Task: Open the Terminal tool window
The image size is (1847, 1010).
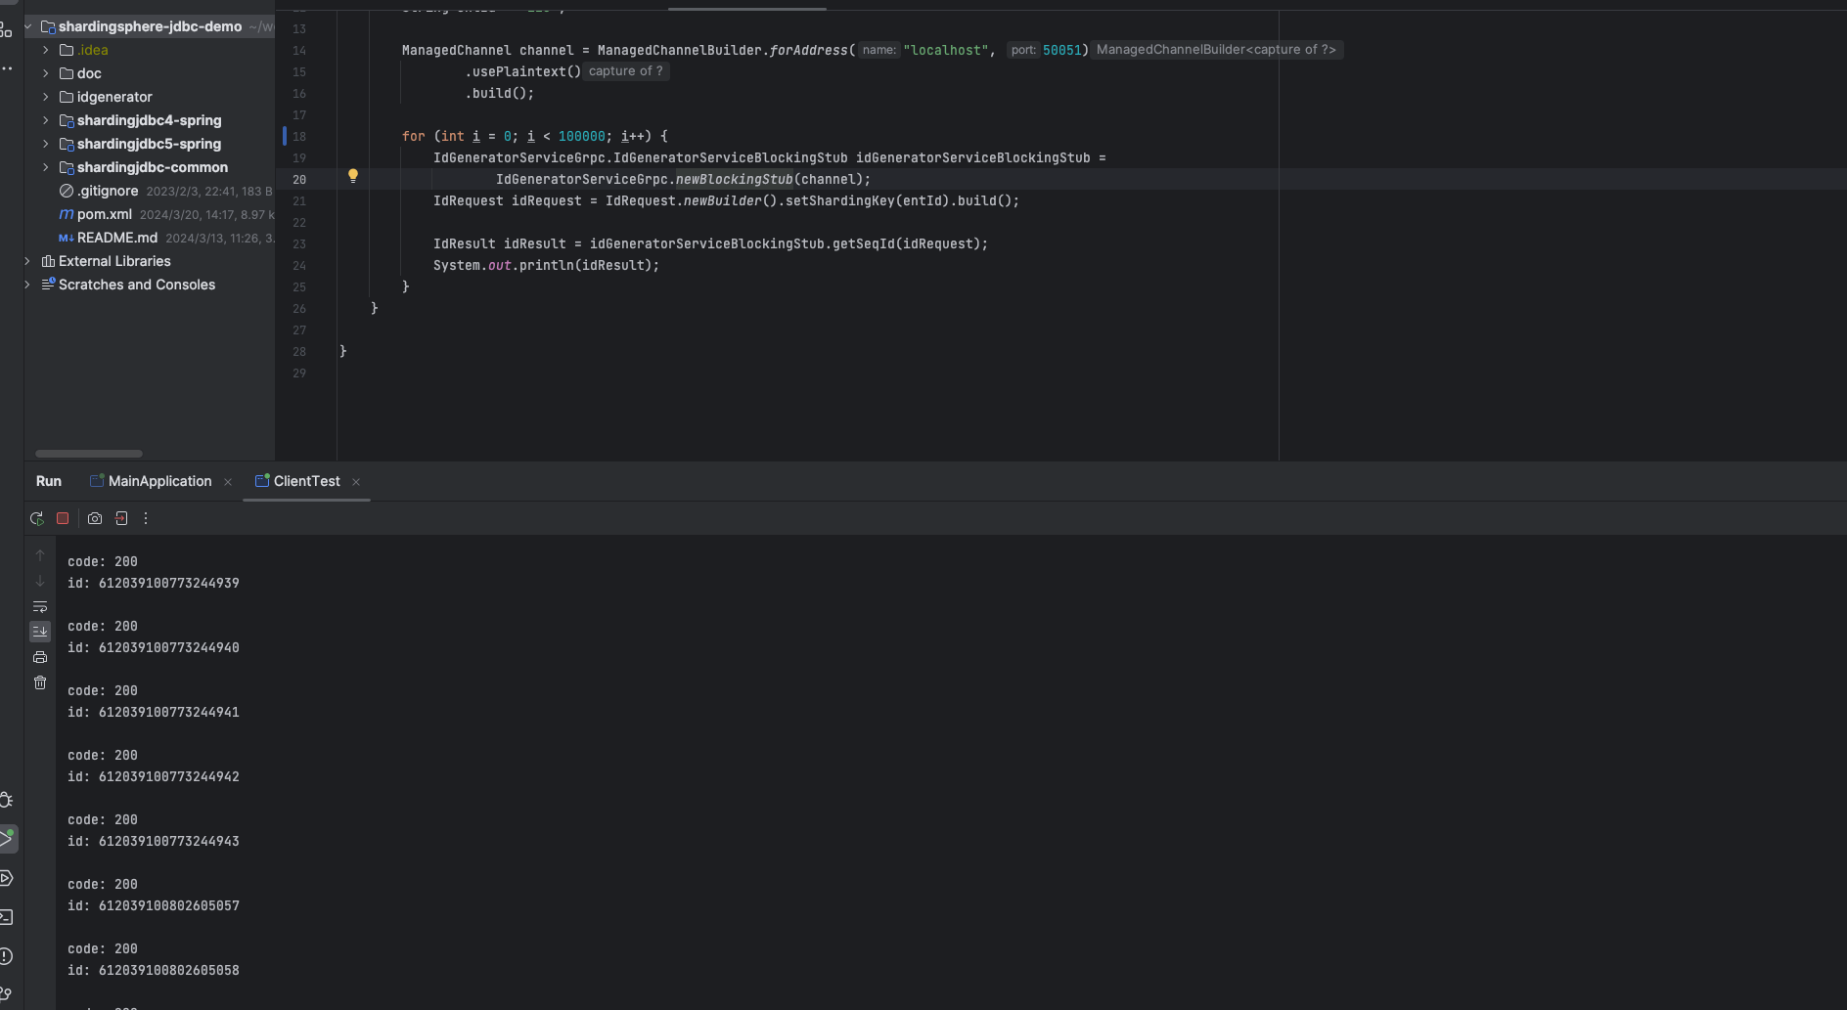Action: coord(7,917)
